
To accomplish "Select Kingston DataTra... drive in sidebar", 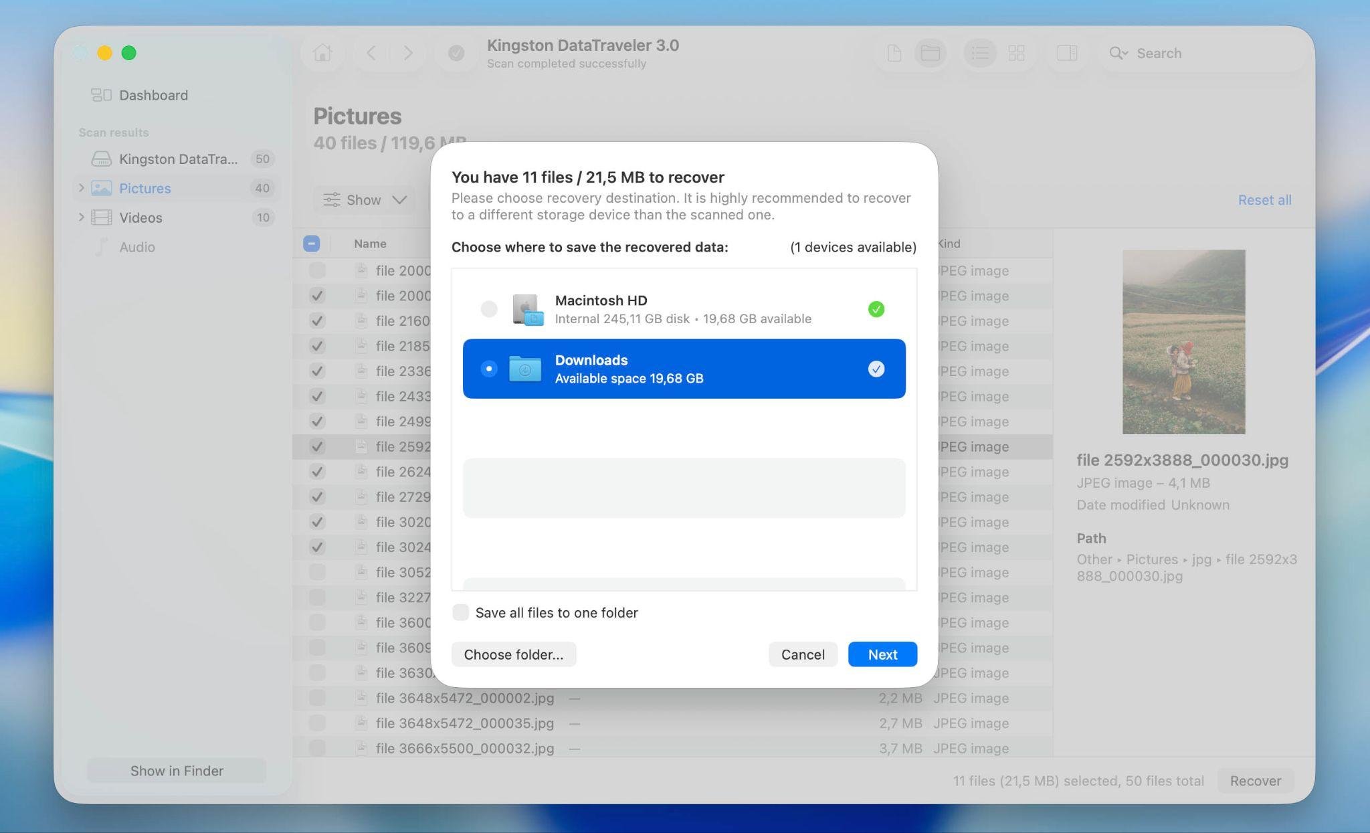I will coord(178,159).
